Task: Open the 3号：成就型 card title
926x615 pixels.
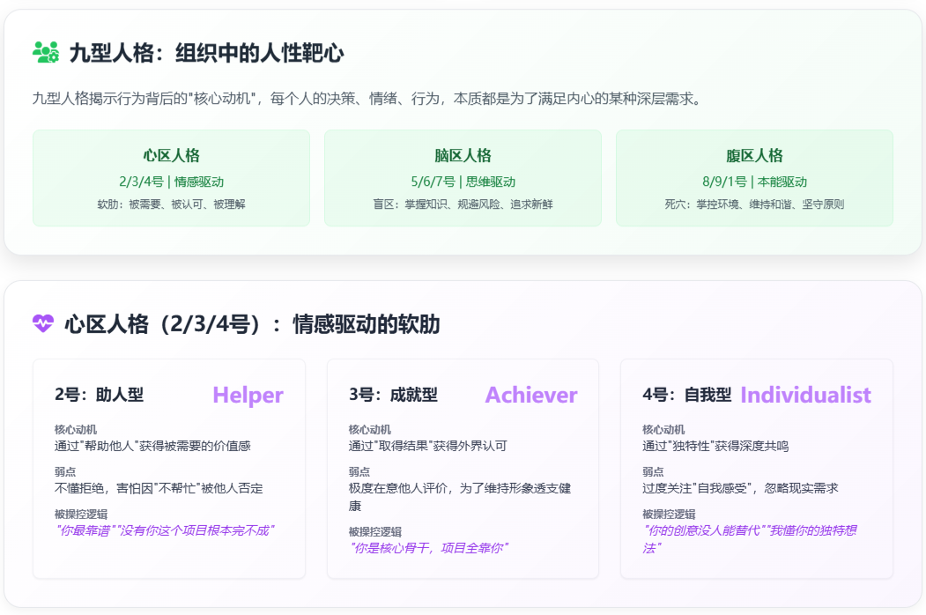Action: point(393,395)
